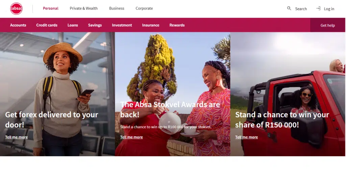
Task: Click the Log in link
Action: pos(329,9)
